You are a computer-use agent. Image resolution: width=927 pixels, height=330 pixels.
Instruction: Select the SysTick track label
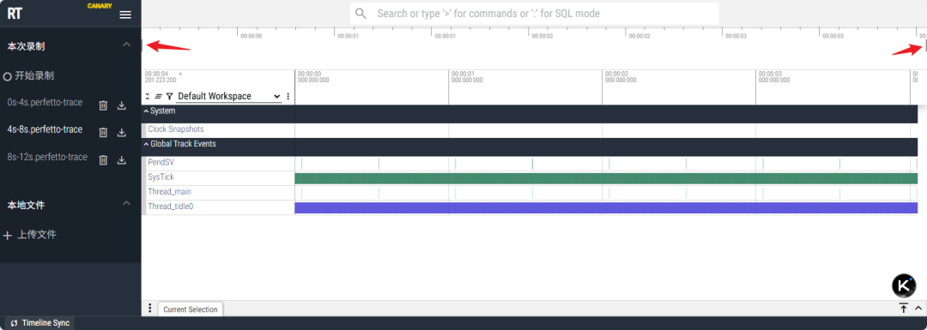pos(161,177)
